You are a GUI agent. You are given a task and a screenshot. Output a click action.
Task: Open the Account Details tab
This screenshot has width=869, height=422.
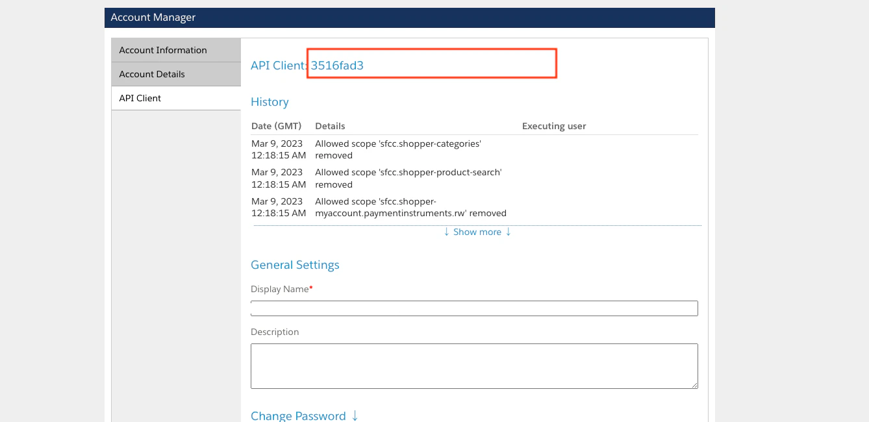coord(176,74)
